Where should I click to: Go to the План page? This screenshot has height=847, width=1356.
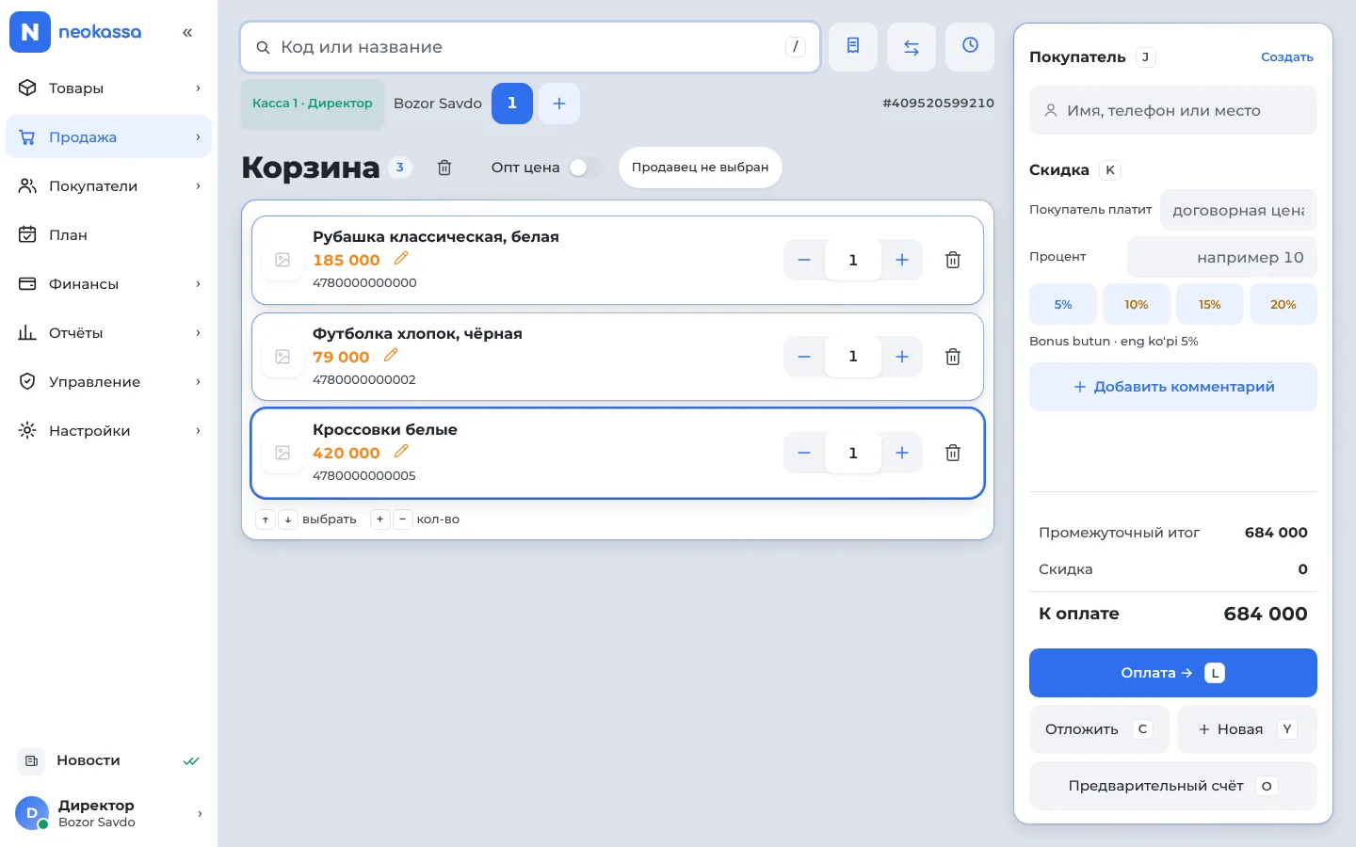click(109, 235)
